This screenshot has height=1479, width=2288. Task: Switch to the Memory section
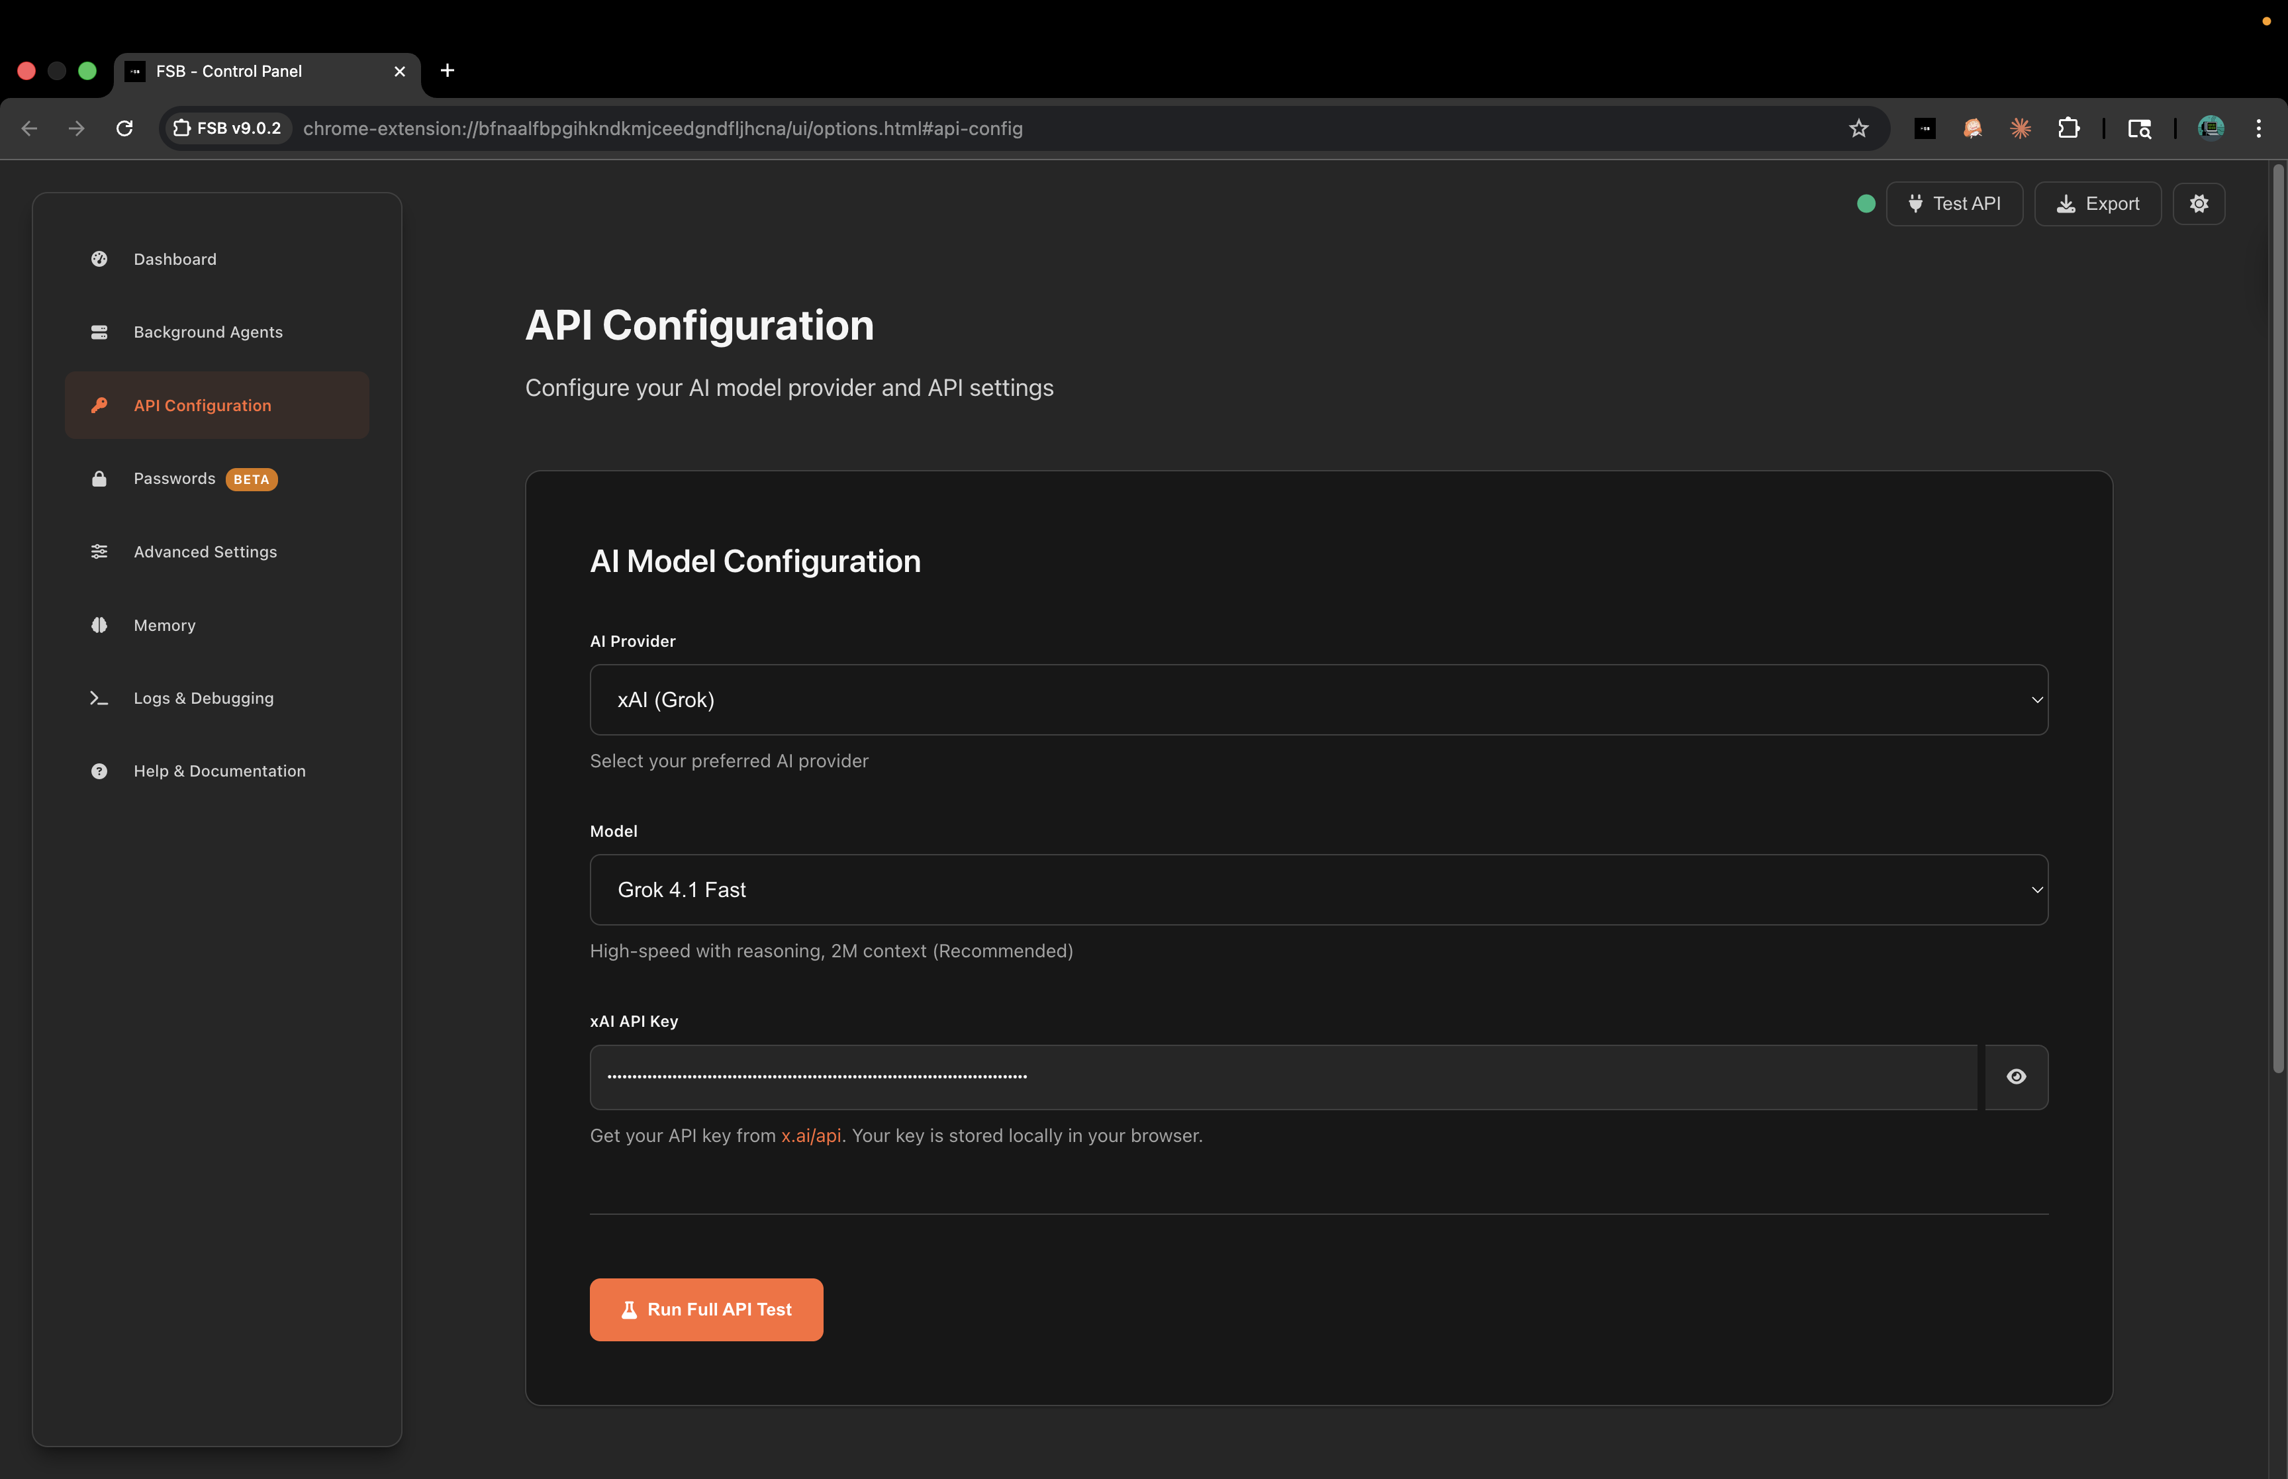click(217, 625)
